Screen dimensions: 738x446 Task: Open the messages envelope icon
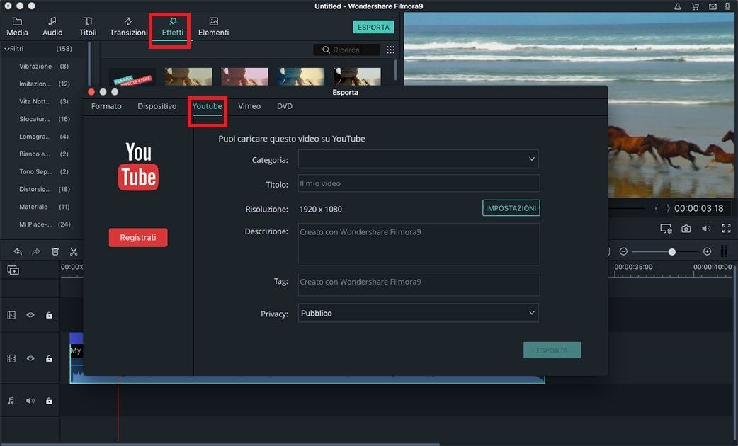pyautogui.click(x=713, y=6)
